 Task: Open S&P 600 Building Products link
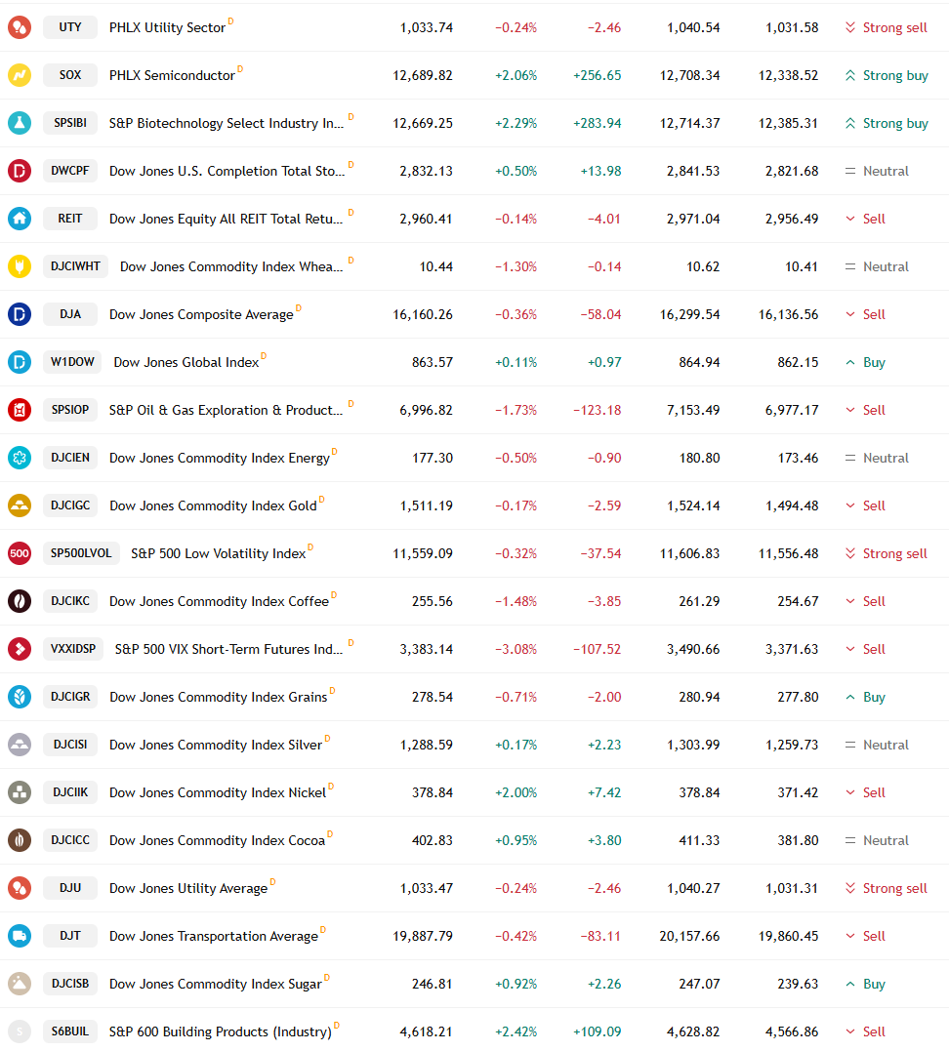[x=221, y=1031]
